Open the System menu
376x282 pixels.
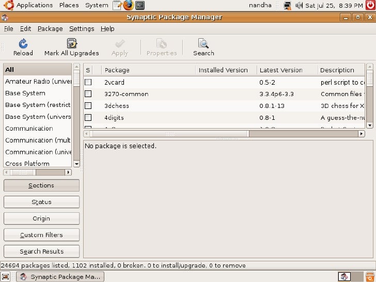[x=97, y=5]
